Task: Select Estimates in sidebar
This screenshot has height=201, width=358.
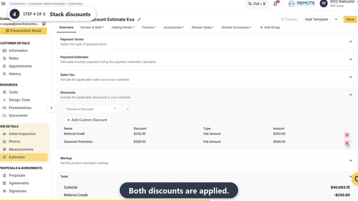Action: 24,157
